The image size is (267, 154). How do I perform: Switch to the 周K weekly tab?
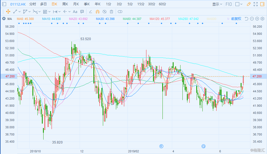[x=65, y=4]
